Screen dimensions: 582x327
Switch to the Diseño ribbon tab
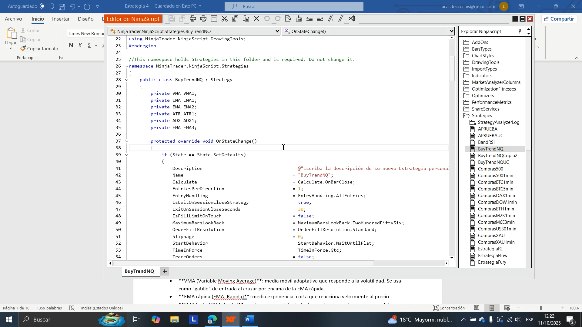point(86,19)
